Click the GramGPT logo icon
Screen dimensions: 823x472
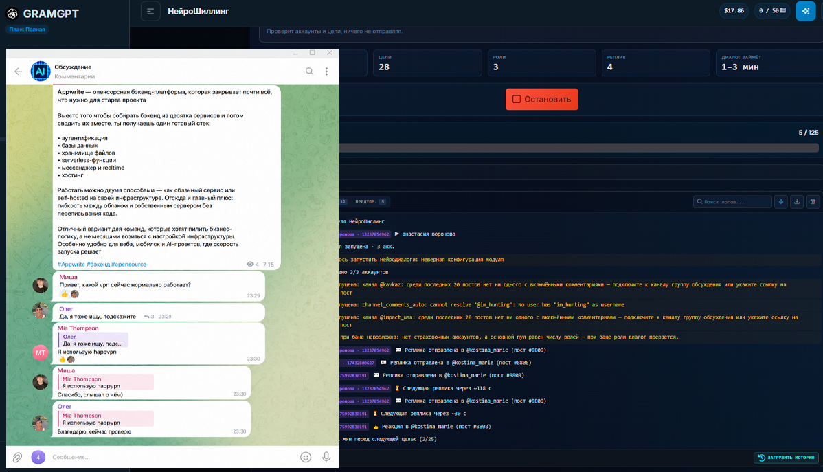click(12, 14)
